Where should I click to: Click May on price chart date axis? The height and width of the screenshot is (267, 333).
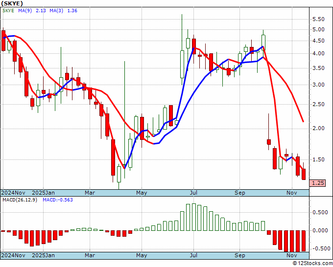[142, 193]
